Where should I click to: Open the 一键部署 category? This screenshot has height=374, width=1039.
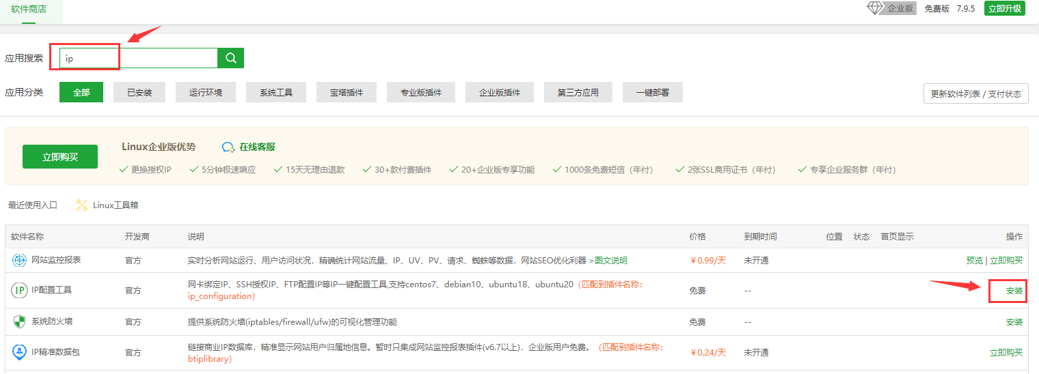(x=652, y=92)
